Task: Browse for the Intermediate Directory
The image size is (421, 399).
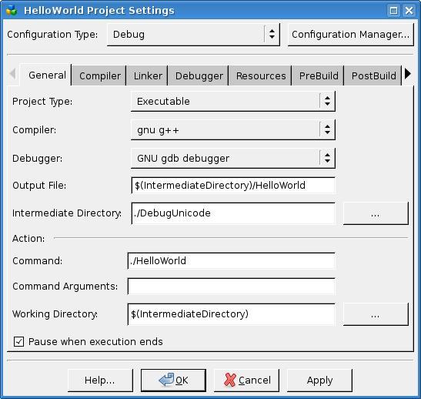Action: (x=376, y=213)
